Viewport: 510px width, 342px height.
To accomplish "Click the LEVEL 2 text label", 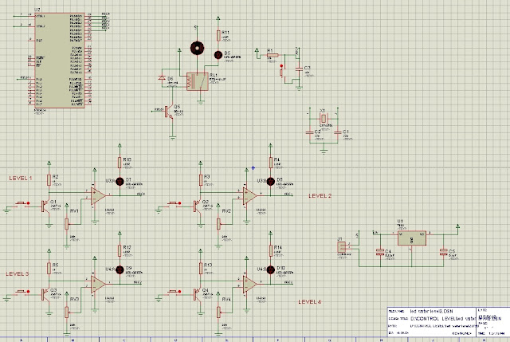I will point(320,196).
